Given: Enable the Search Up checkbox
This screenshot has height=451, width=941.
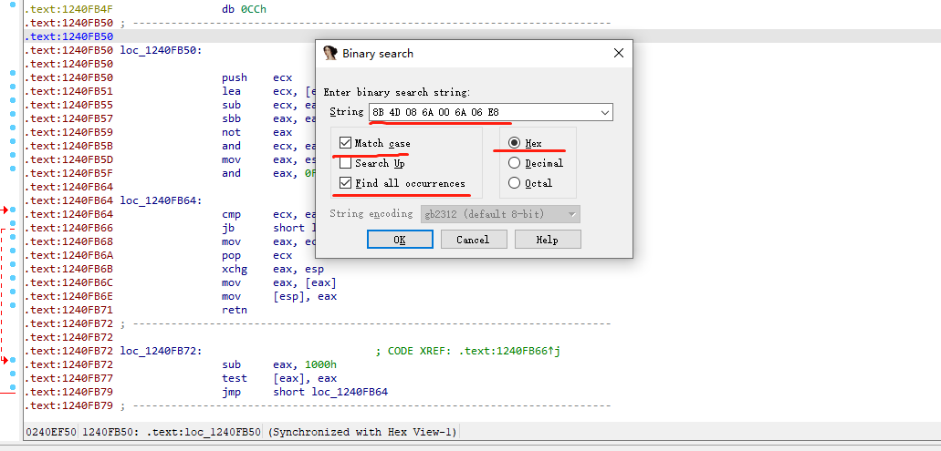Looking at the screenshot, I should tap(345, 164).
